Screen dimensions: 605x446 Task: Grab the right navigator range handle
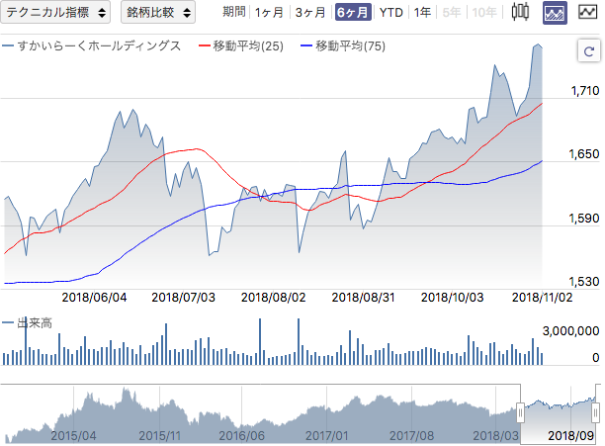click(x=596, y=412)
